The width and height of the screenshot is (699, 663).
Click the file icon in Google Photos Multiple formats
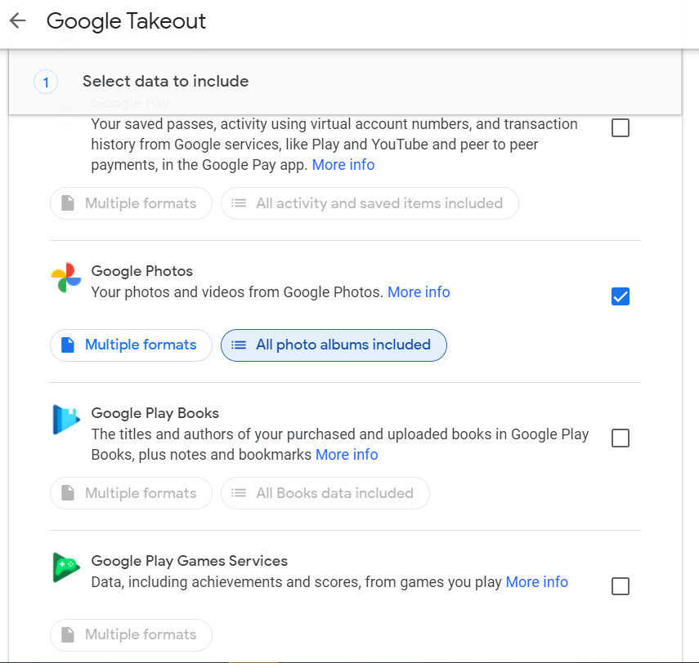click(67, 345)
